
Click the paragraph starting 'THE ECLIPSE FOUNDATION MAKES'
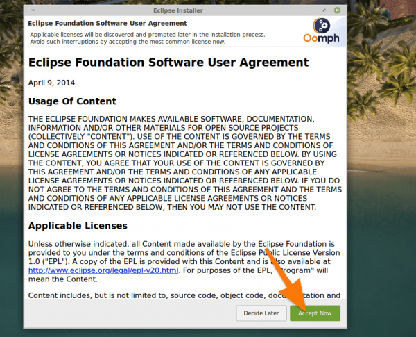(x=185, y=163)
